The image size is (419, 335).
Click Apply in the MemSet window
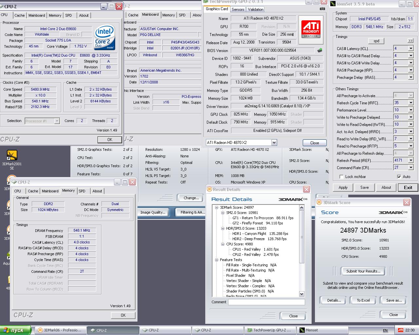tap(343, 187)
